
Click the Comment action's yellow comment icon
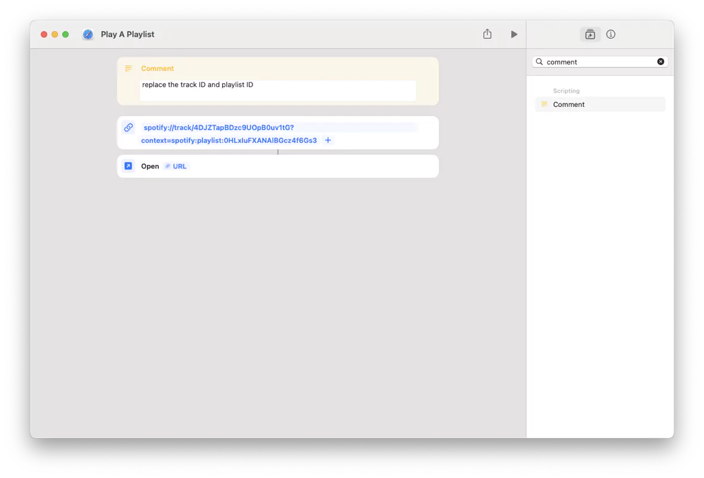128,68
